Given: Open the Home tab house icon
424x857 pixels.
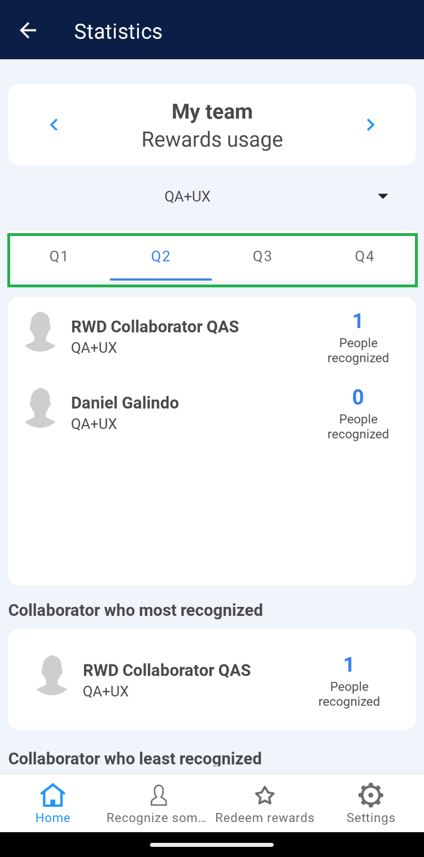Looking at the screenshot, I should pos(53,795).
